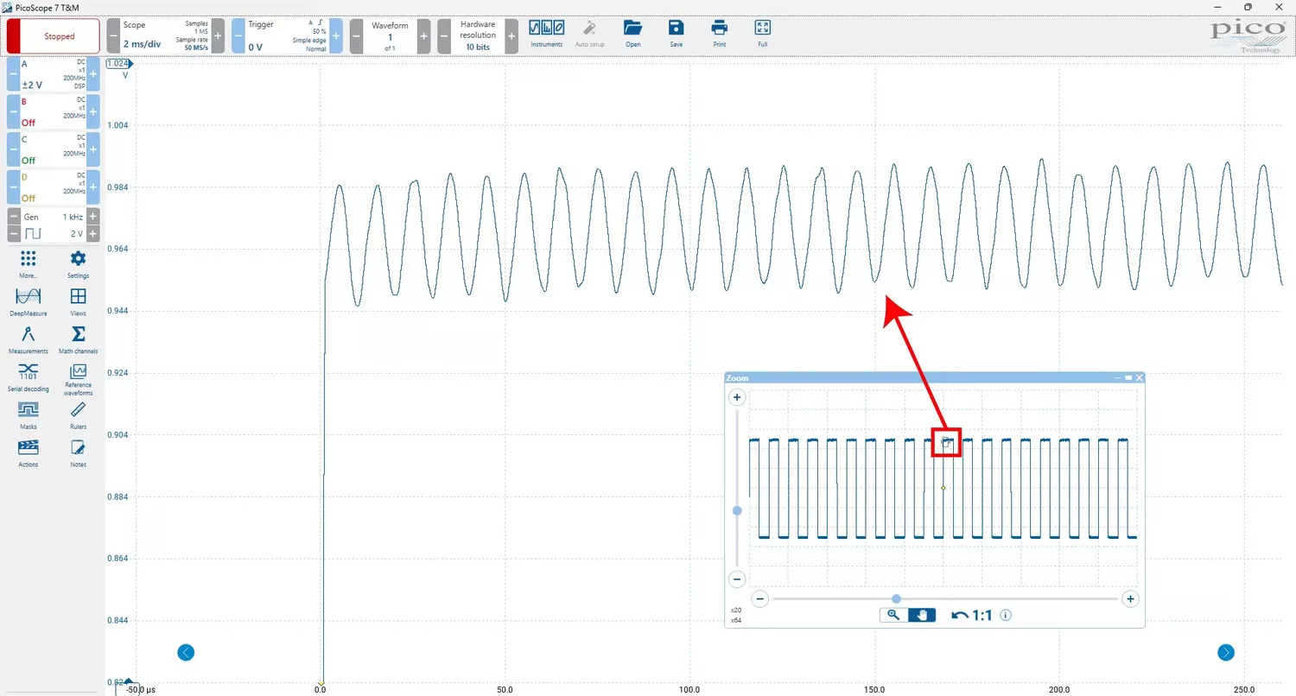Expand the Scope timebase 2 ms/div settings

(164, 36)
